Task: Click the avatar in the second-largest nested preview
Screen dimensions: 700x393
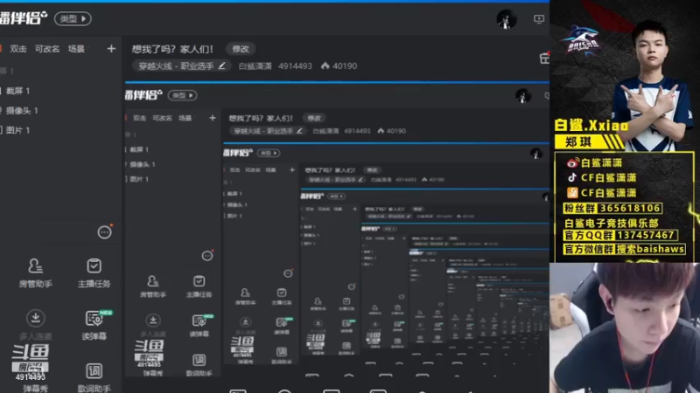Action: point(536,154)
